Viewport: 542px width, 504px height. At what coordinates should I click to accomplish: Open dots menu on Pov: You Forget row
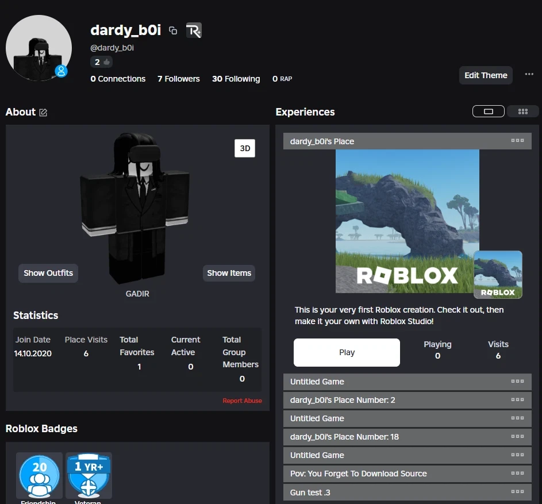(x=517, y=473)
